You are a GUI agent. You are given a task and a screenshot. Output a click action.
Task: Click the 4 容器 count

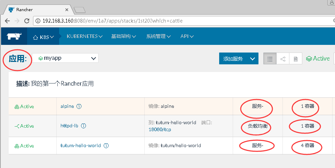pyautogui.click(x=308, y=145)
